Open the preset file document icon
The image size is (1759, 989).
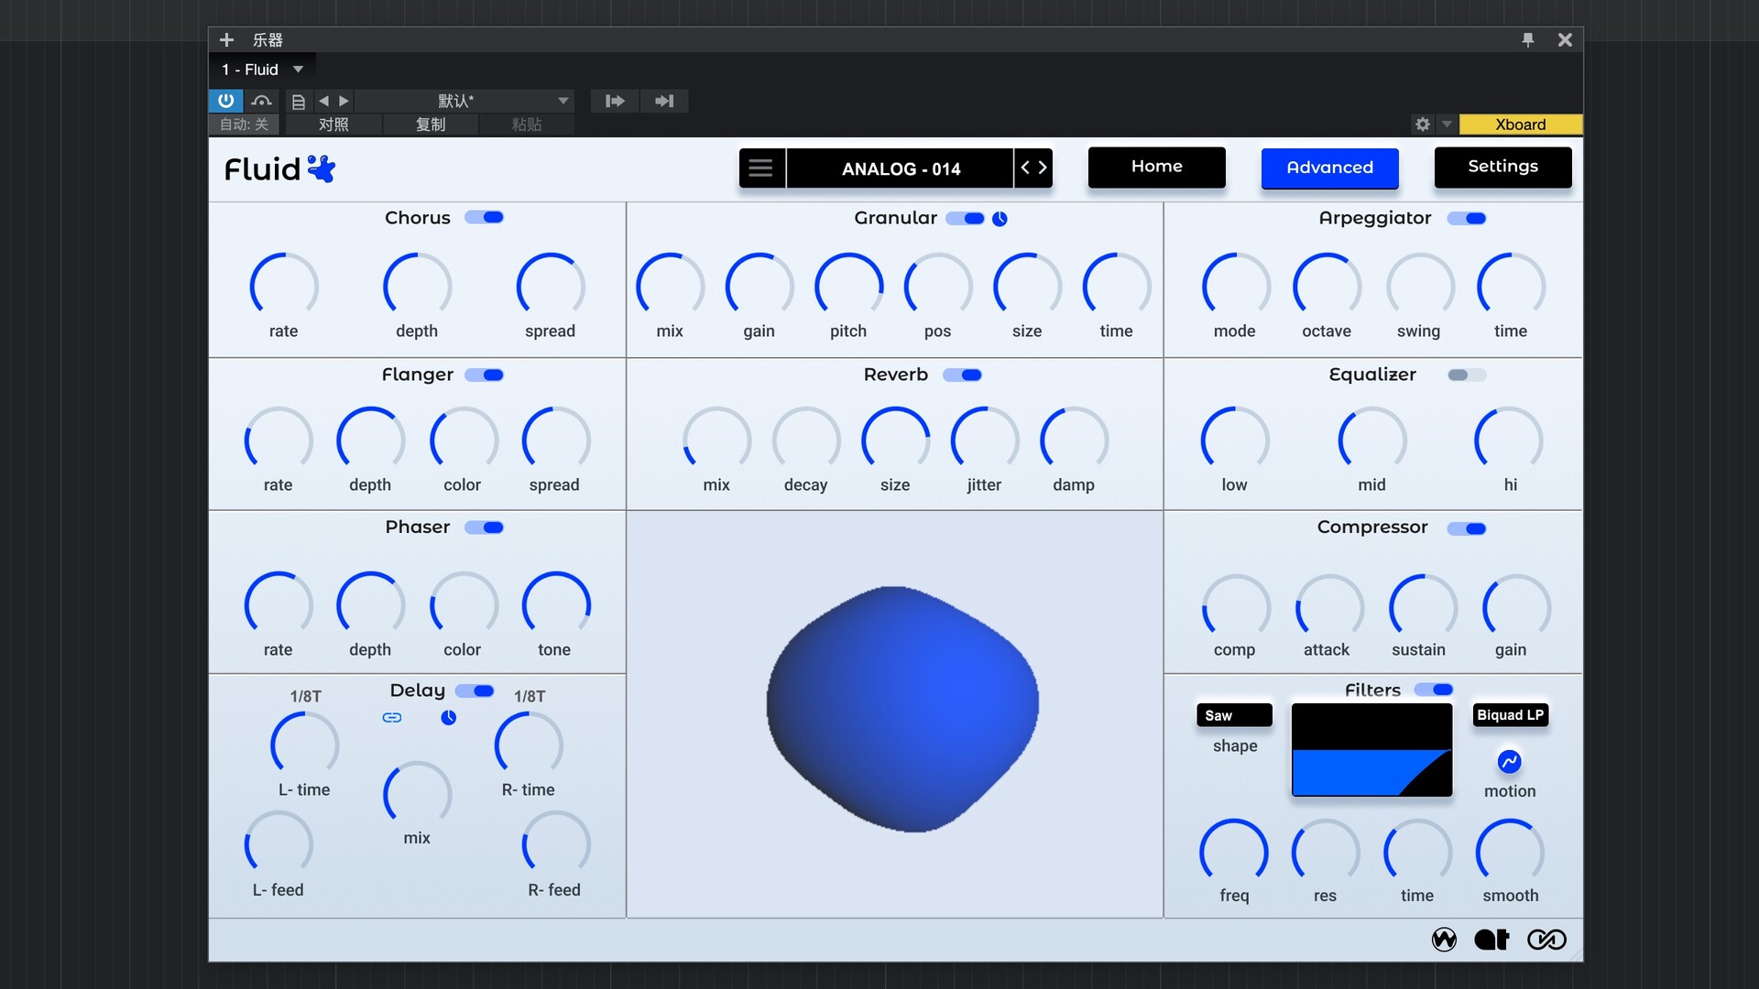click(x=298, y=102)
